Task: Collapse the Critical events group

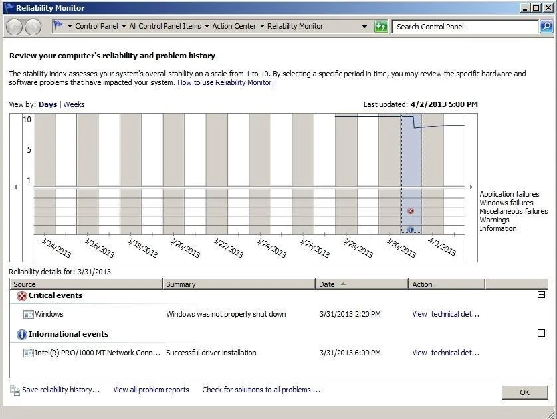Action: pos(541,294)
